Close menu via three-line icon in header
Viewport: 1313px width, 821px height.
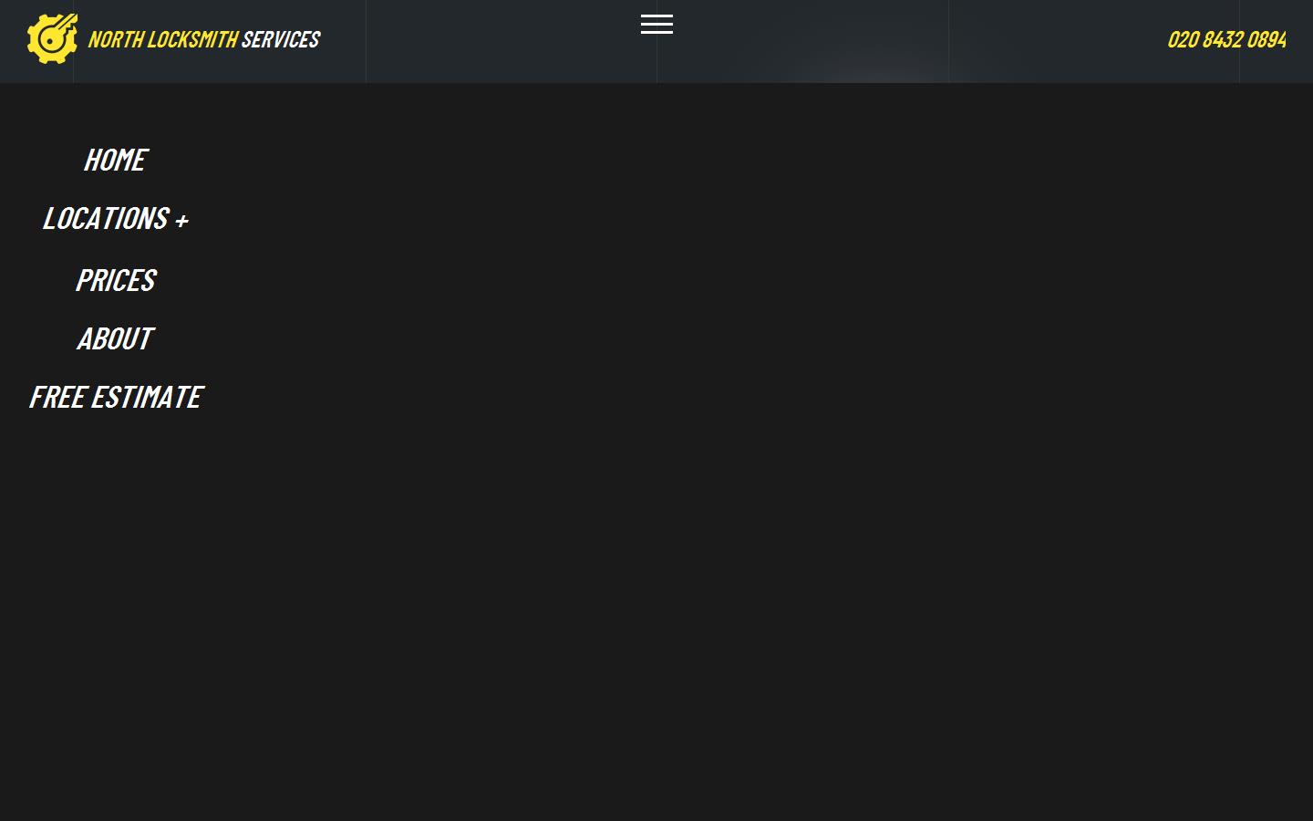[x=656, y=25]
